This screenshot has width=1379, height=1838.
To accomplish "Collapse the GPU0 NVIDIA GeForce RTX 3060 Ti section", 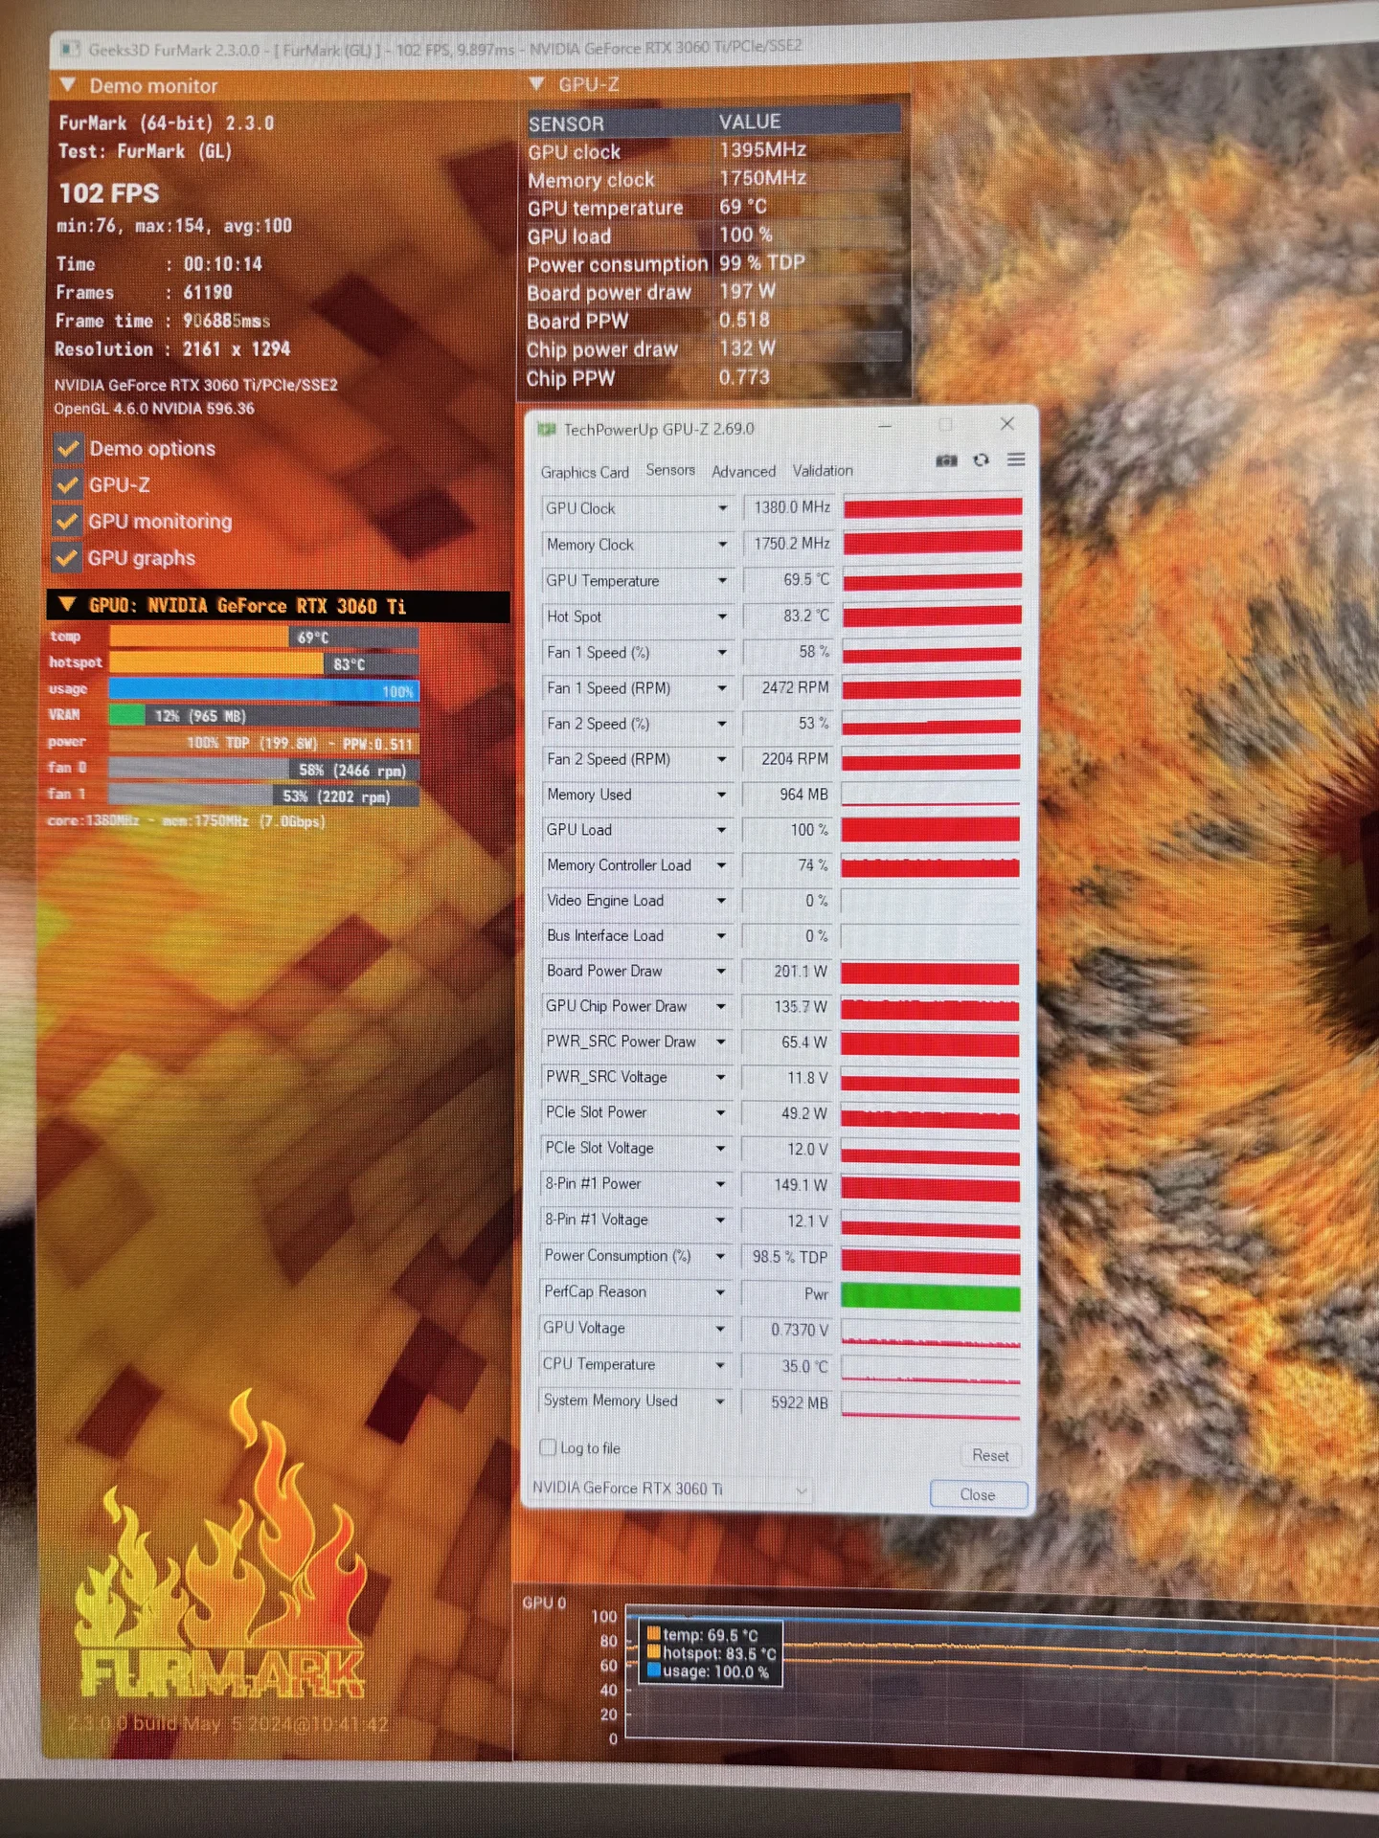I will coord(67,605).
